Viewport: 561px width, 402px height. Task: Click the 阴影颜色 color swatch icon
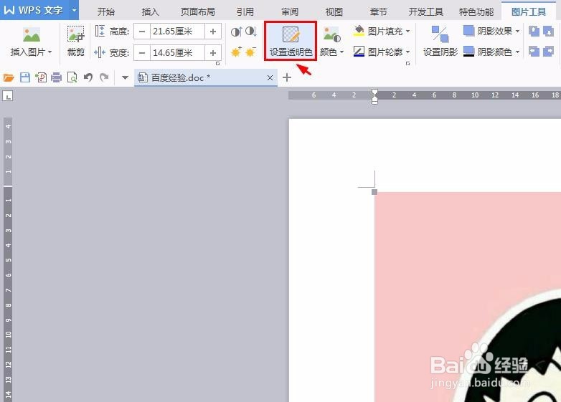pyautogui.click(x=468, y=52)
